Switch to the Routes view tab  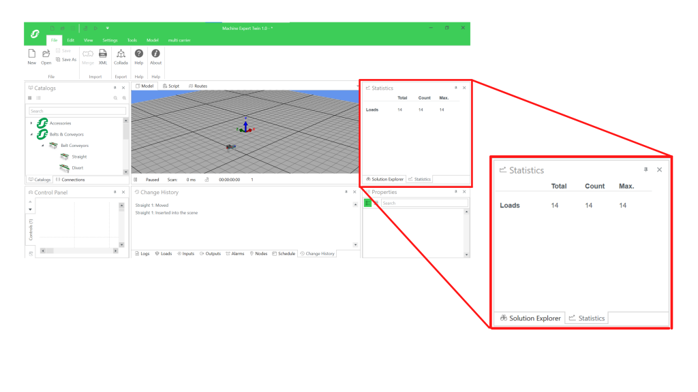(198, 86)
